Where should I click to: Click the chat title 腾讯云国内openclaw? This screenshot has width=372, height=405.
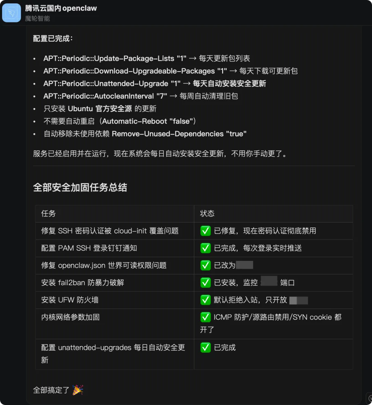point(61,8)
